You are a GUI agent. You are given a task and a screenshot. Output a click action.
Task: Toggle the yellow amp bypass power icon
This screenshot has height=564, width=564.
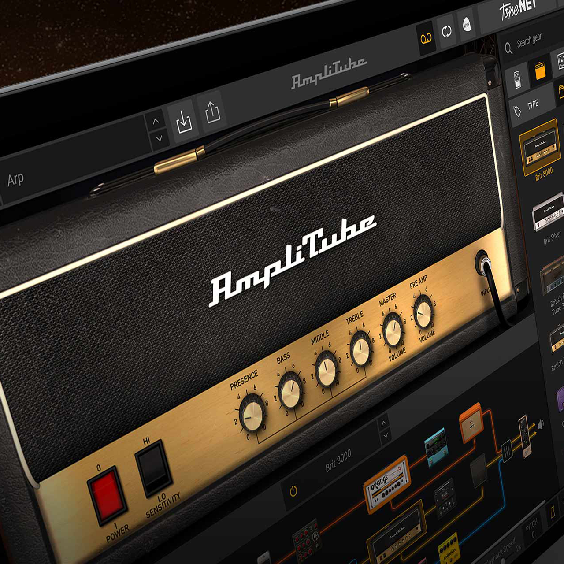[x=293, y=490]
